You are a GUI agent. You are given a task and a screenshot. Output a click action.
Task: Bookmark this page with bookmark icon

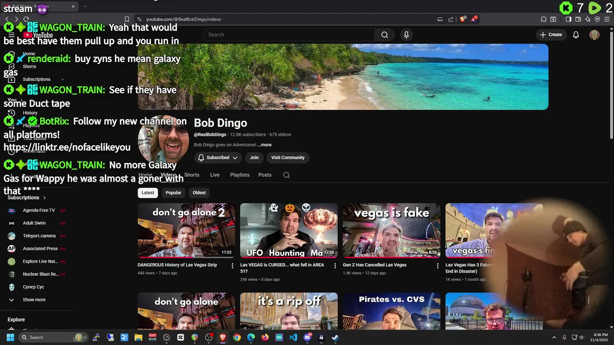[127, 19]
